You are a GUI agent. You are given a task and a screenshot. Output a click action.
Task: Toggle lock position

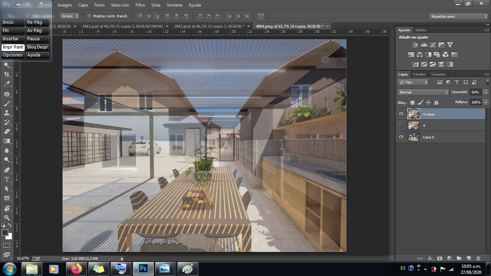pyautogui.click(x=428, y=102)
